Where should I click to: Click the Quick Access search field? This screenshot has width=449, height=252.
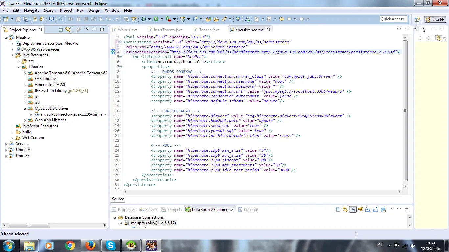(x=393, y=19)
